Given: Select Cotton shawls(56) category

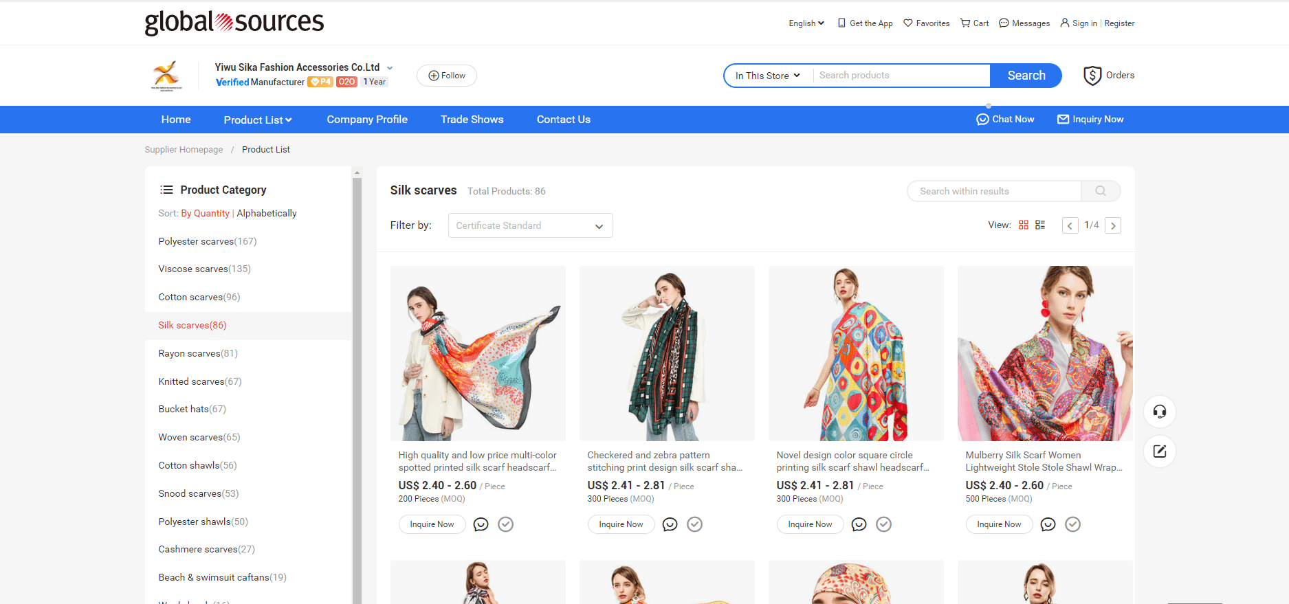Looking at the screenshot, I should (x=198, y=466).
